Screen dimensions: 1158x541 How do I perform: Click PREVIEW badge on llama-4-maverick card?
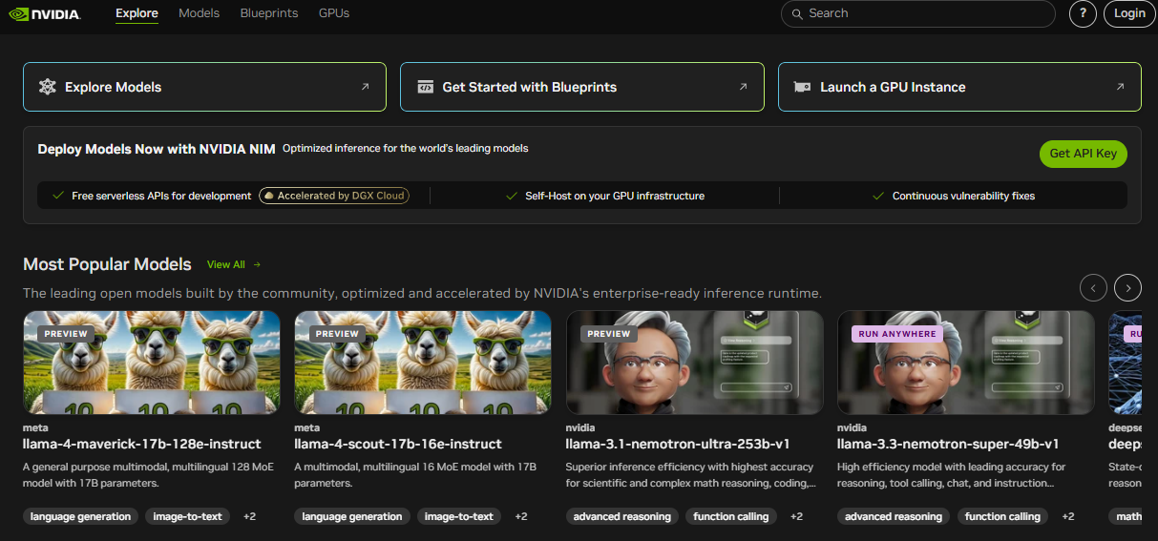66,334
